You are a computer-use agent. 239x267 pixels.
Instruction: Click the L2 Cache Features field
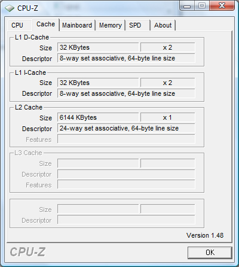[126, 139]
